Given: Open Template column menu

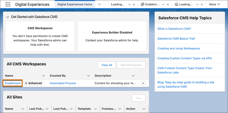Looking at the screenshot, I should pyautogui.click(x=95, y=109).
